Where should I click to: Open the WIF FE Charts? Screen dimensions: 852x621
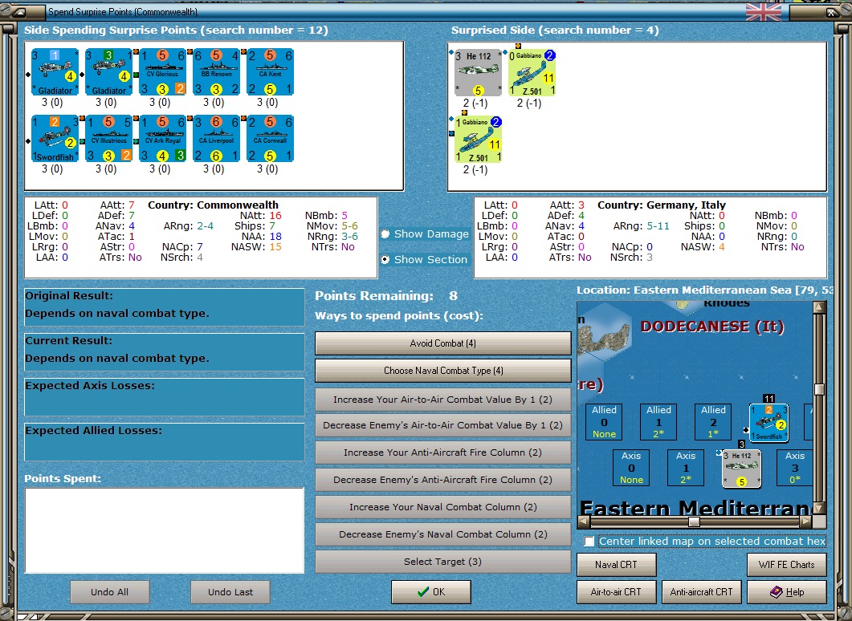(x=787, y=565)
